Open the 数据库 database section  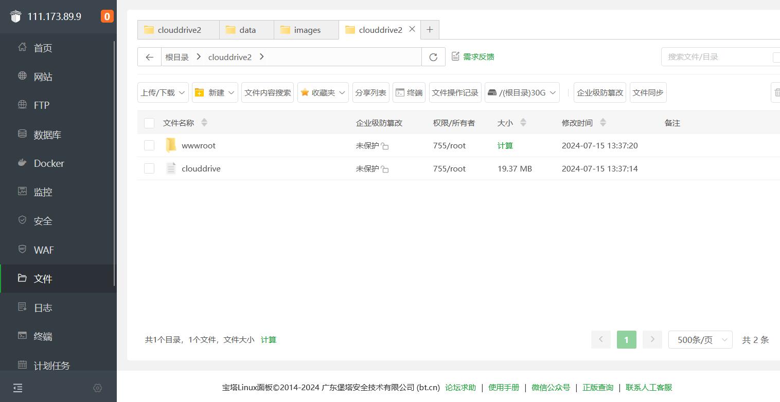(x=47, y=135)
